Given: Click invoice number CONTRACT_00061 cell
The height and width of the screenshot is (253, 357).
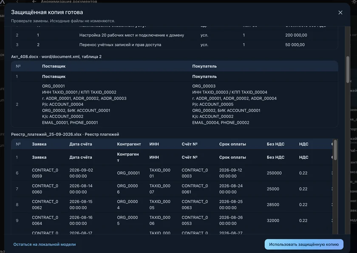Looking at the screenshot, I should pyautogui.click(x=195, y=189).
